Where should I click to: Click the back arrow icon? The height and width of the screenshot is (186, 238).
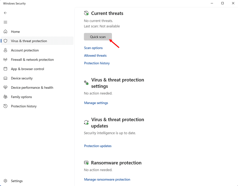click(5, 13)
